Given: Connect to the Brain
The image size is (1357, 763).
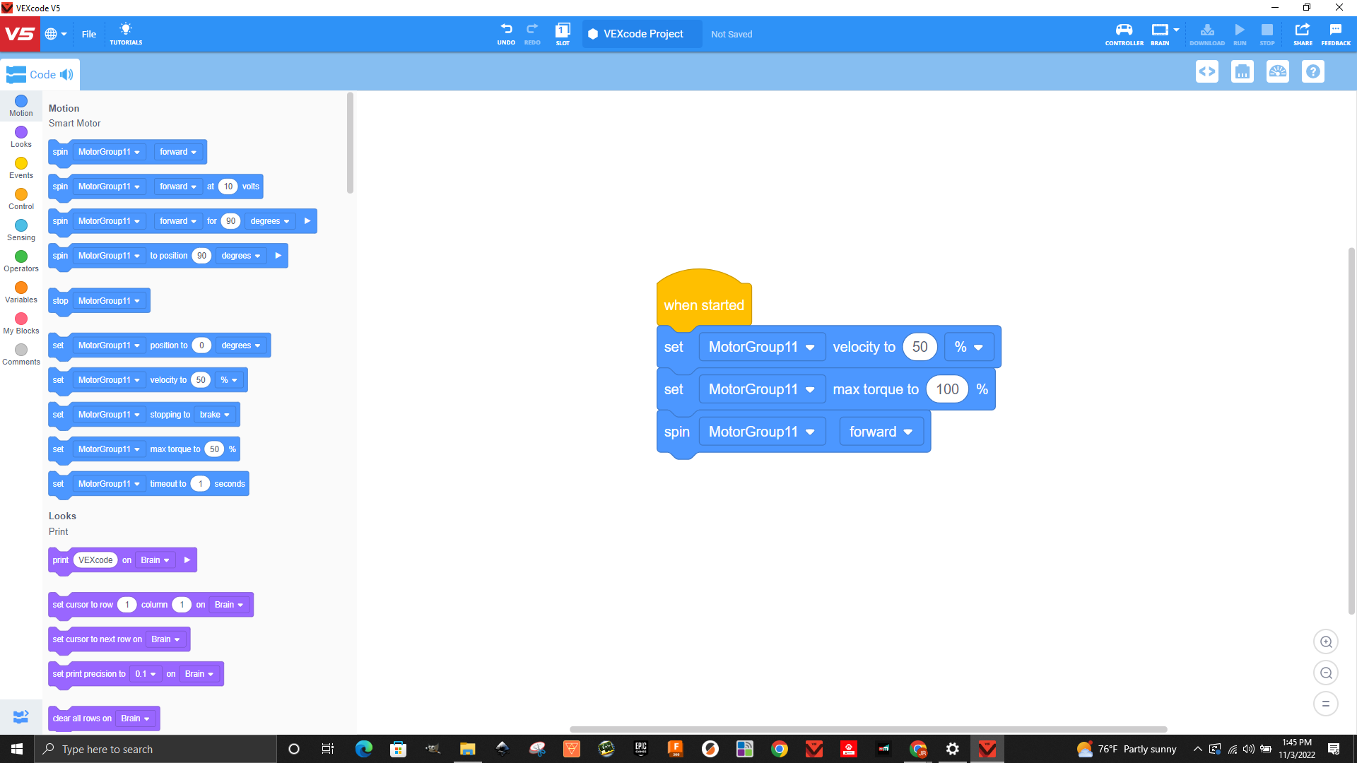Looking at the screenshot, I should click(x=1160, y=33).
